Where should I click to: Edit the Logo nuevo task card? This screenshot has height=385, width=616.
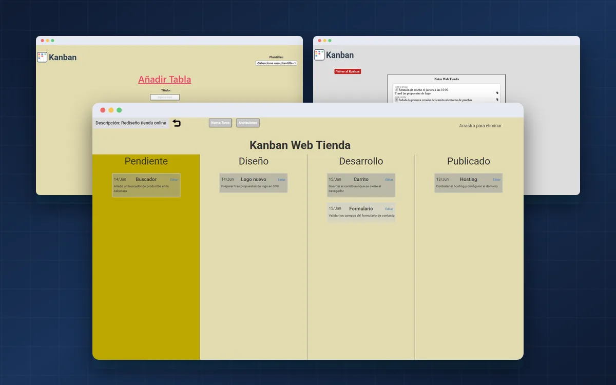coord(281,180)
